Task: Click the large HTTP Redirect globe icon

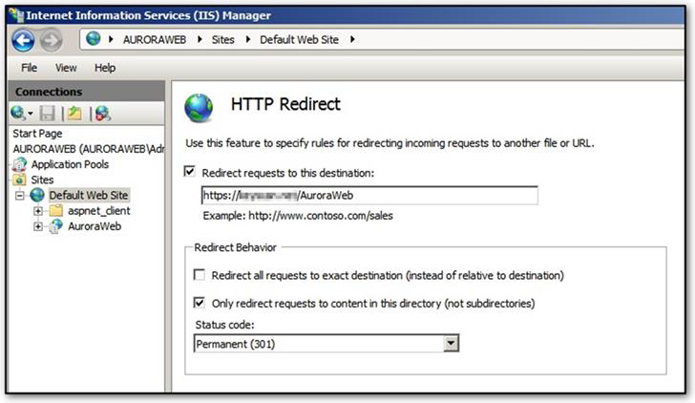Action: [x=199, y=107]
